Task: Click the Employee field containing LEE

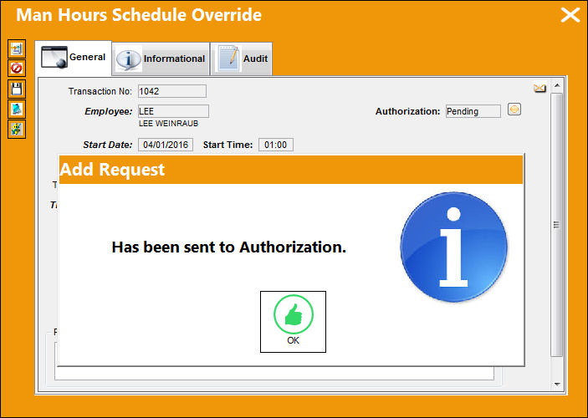Action: pos(173,111)
